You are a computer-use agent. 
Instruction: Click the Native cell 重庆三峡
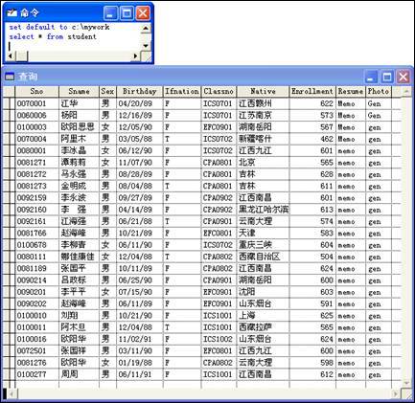tap(263, 245)
